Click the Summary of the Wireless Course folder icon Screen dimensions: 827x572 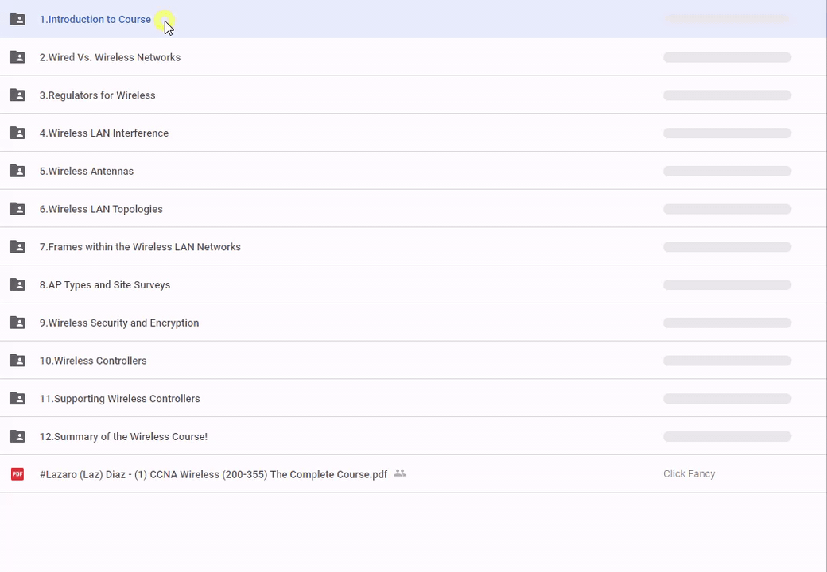click(x=17, y=436)
